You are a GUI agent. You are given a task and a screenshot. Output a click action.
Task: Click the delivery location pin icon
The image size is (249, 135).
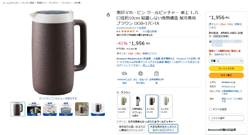coord(210,42)
